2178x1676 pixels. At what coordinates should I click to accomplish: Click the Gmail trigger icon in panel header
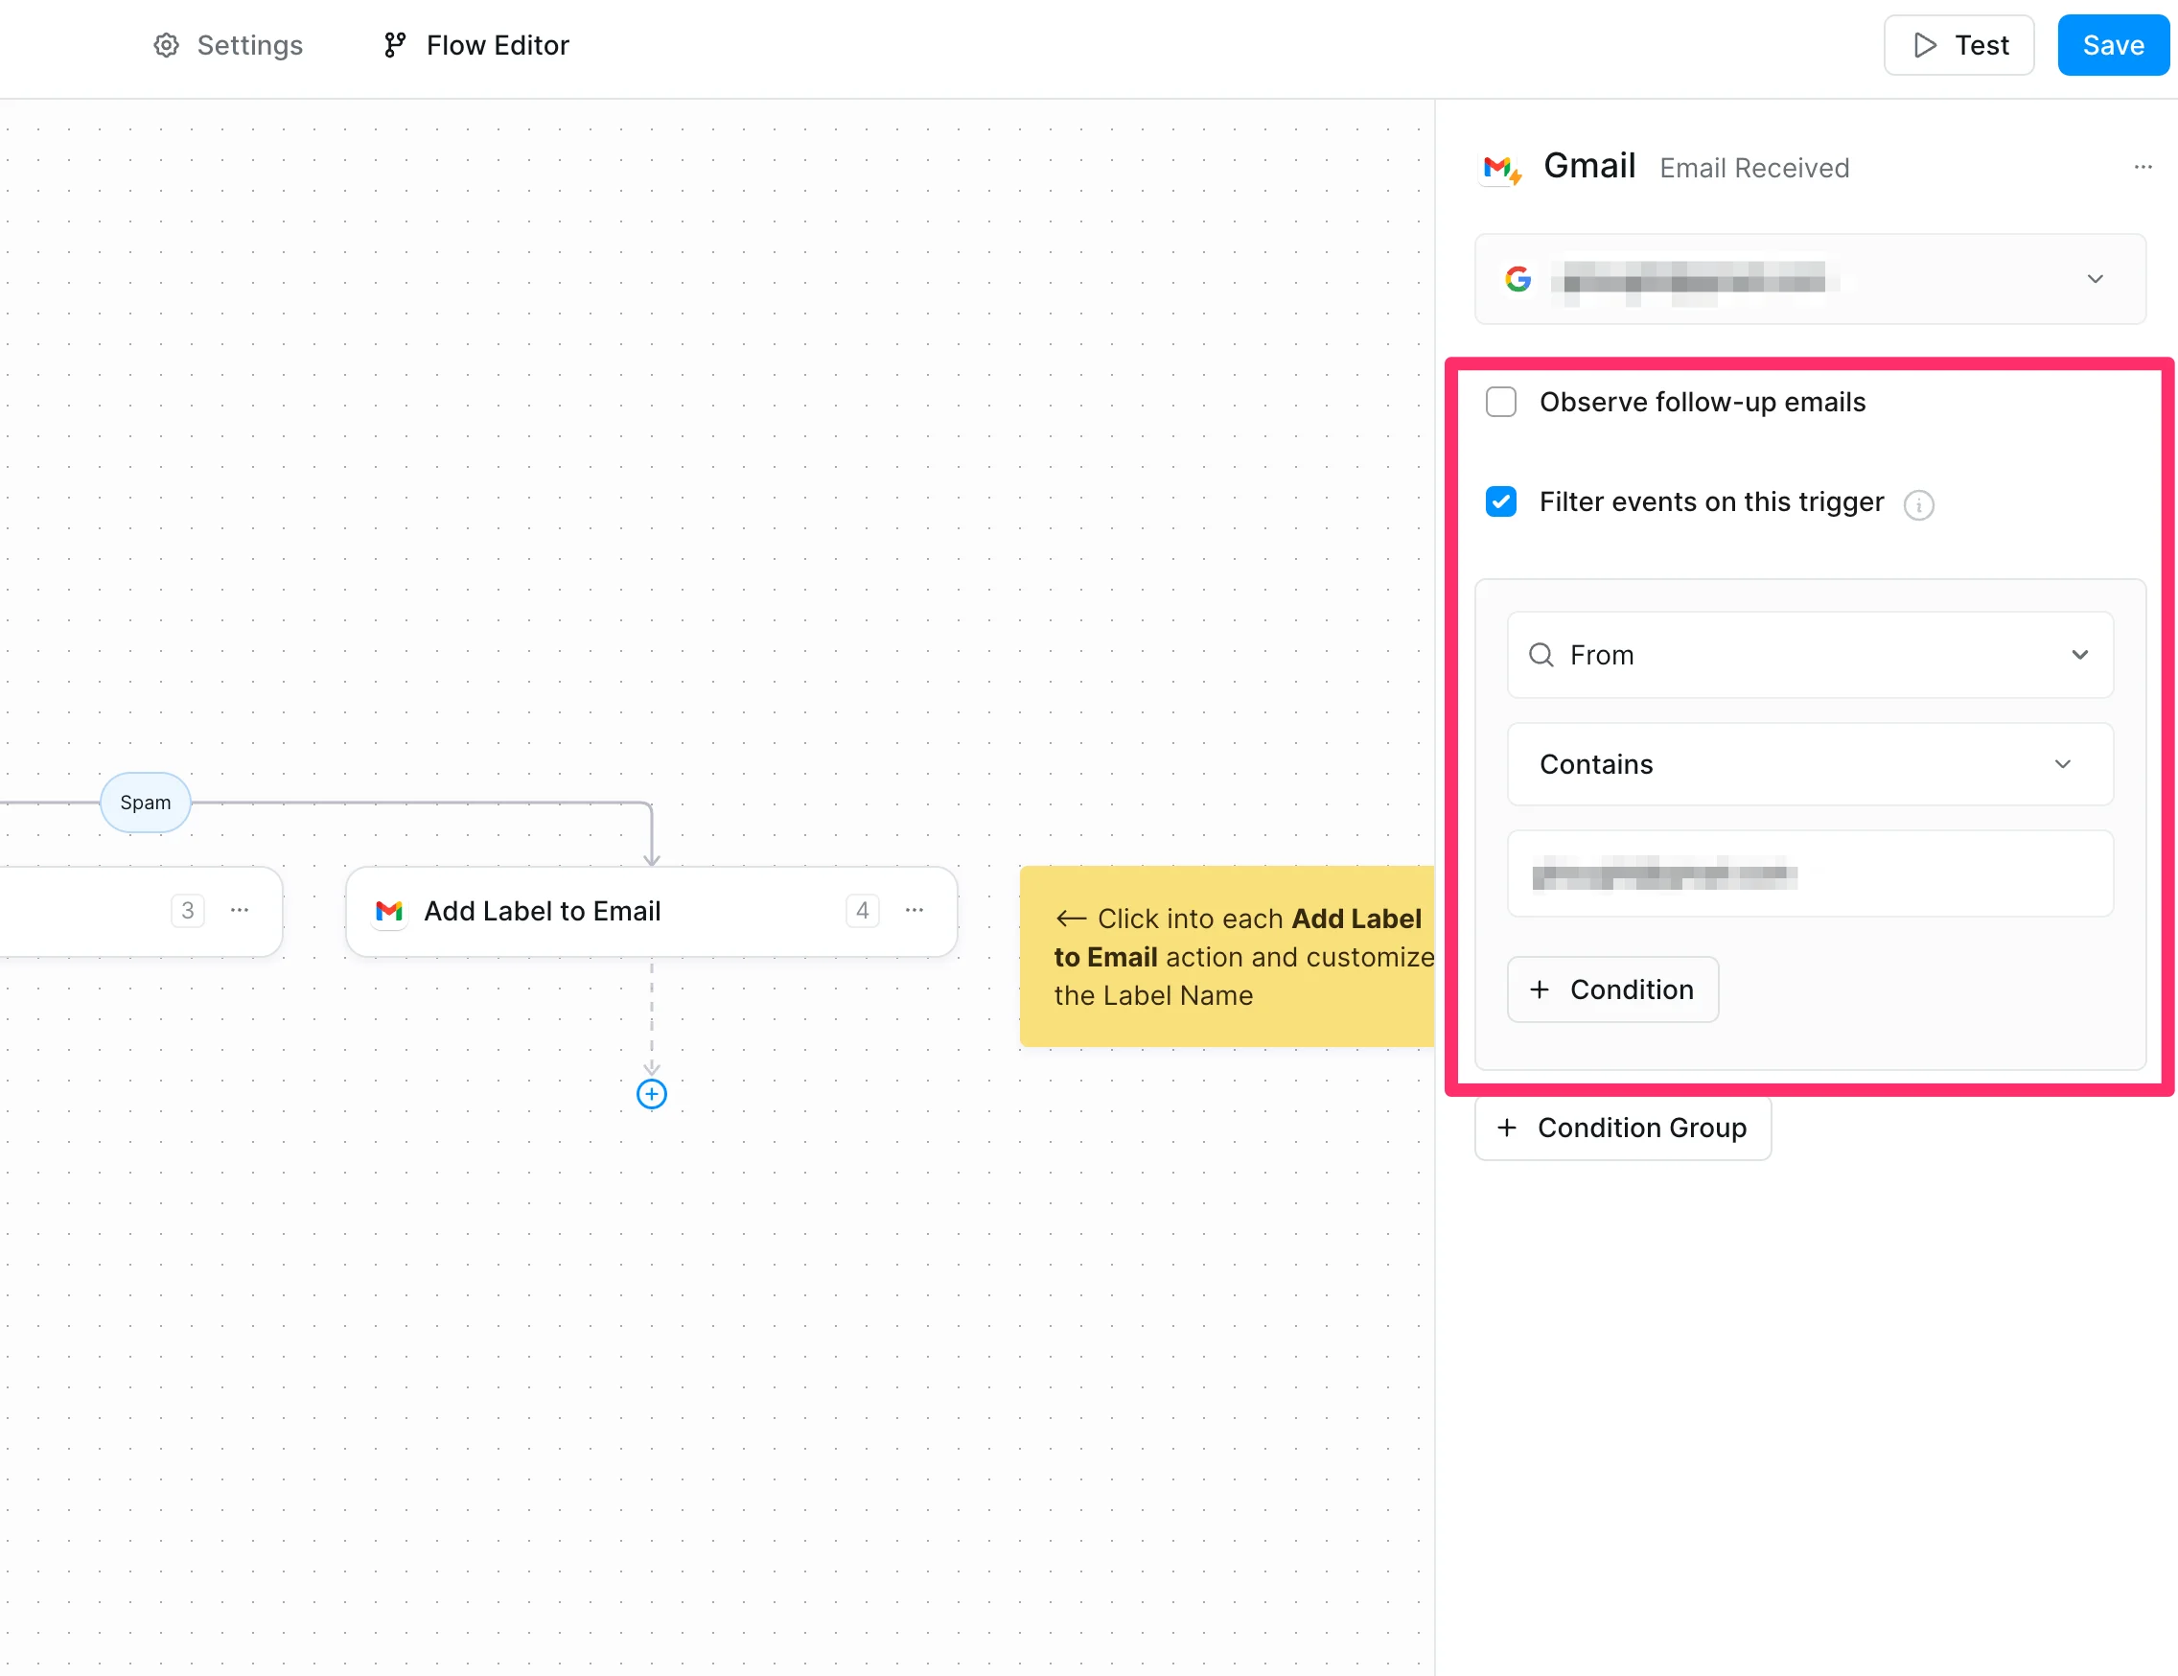click(x=1501, y=169)
